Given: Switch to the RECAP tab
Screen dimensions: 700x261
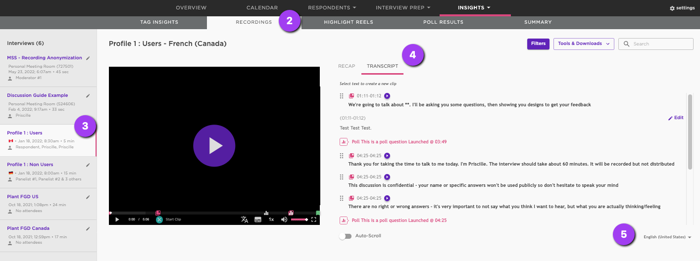Looking at the screenshot, I should (347, 66).
